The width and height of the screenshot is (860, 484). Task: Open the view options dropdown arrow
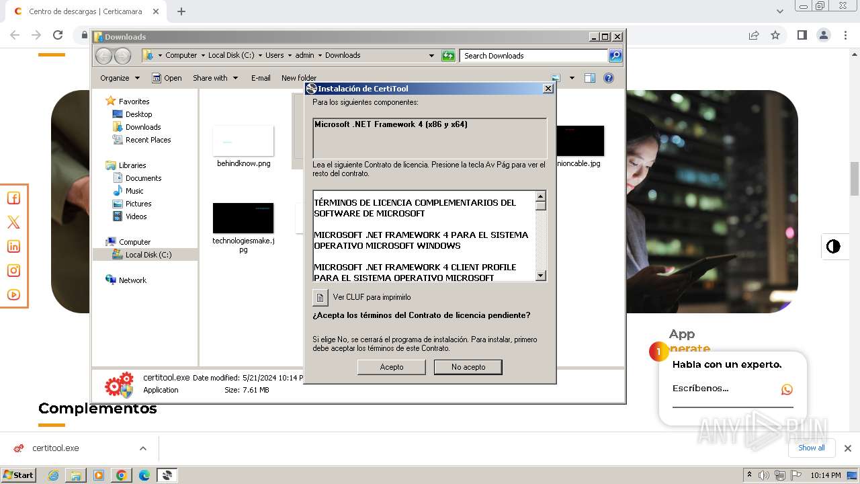[572, 78]
